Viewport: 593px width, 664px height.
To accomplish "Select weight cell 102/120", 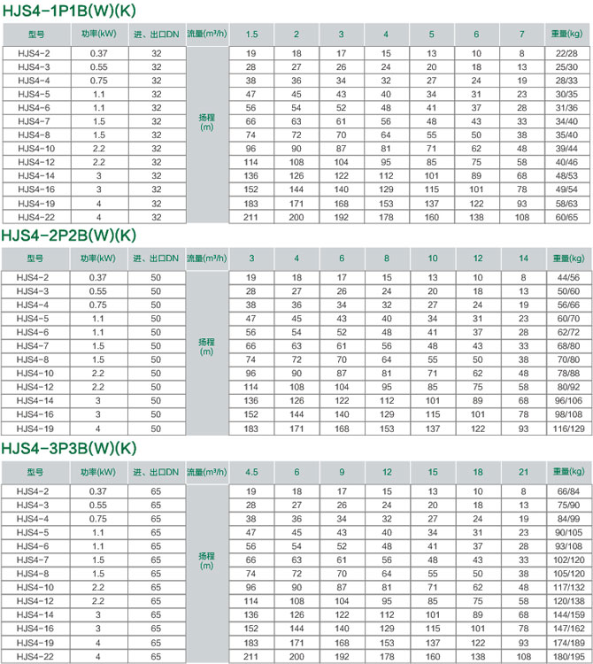I will (568, 560).
